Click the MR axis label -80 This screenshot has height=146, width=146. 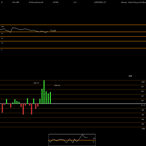pyautogui.click(x=142, y=124)
